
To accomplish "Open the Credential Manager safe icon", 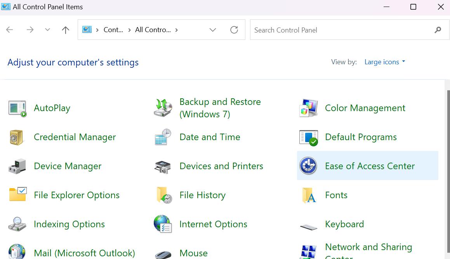I will pyautogui.click(x=17, y=137).
